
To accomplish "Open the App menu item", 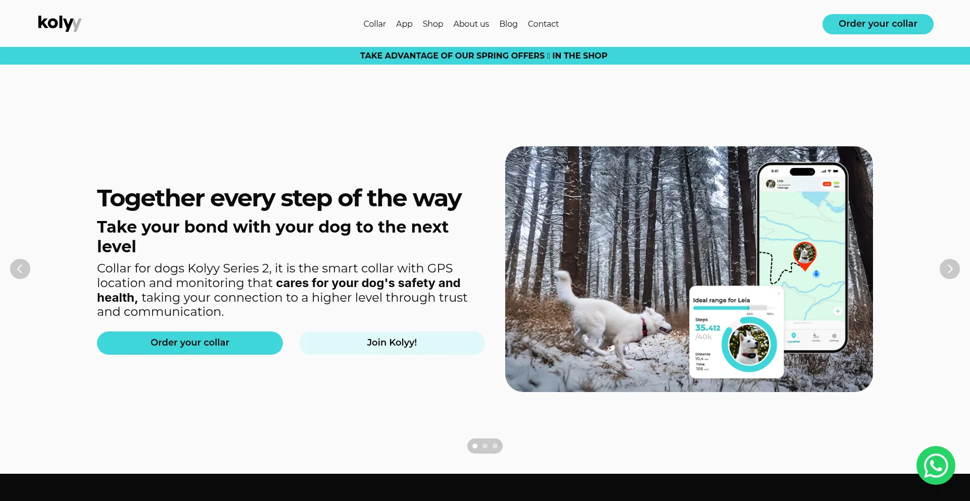I will point(404,24).
